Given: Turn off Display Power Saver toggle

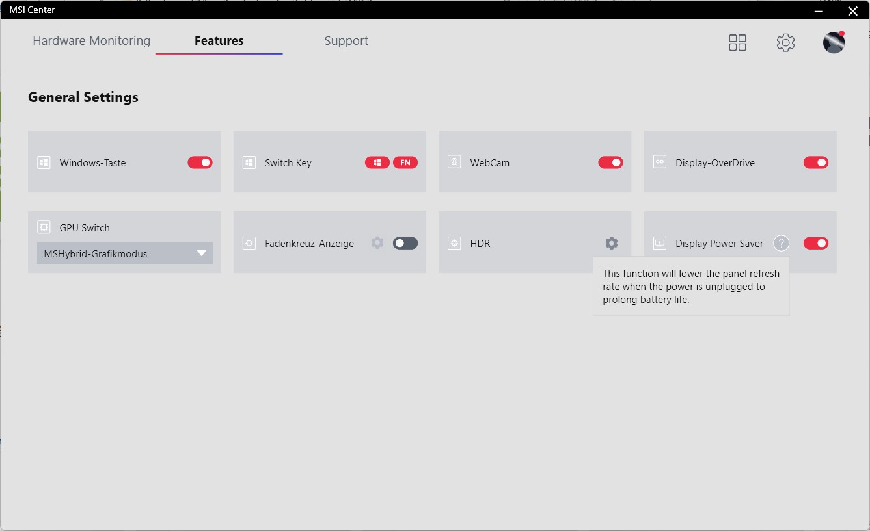Looking at the screenshot, I should click(x=816, y=243).
